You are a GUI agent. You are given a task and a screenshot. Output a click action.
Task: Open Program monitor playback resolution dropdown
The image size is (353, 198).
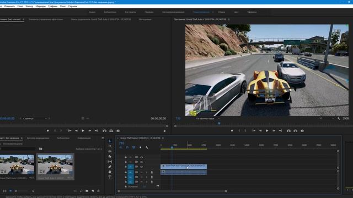click(x=327, y=119)
